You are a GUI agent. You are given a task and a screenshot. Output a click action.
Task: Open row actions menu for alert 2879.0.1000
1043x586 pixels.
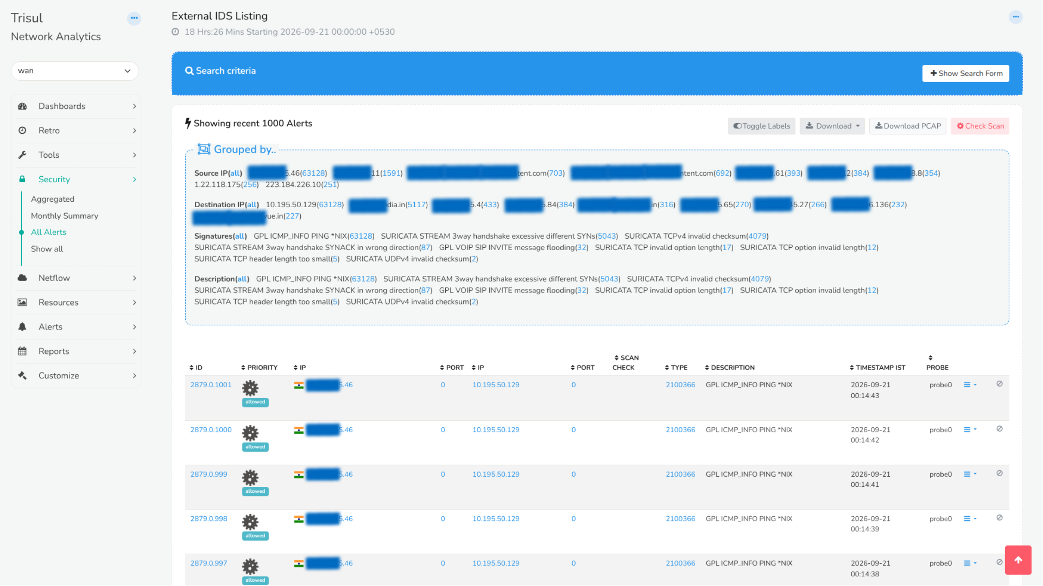pos(970,430)
